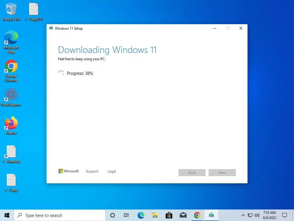
Task: Open the Windows Start menu
Action: click(x=7, y=215)
